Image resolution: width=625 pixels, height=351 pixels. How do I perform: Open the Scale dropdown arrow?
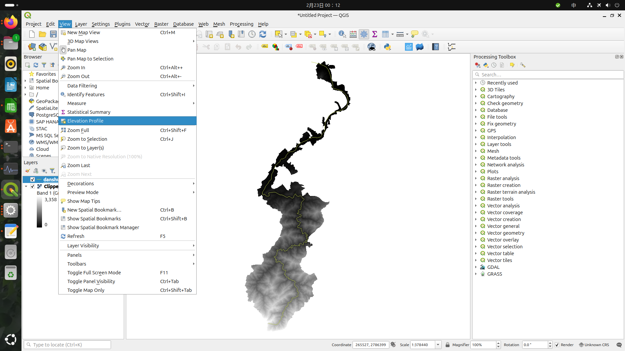[x=438, y=345]
